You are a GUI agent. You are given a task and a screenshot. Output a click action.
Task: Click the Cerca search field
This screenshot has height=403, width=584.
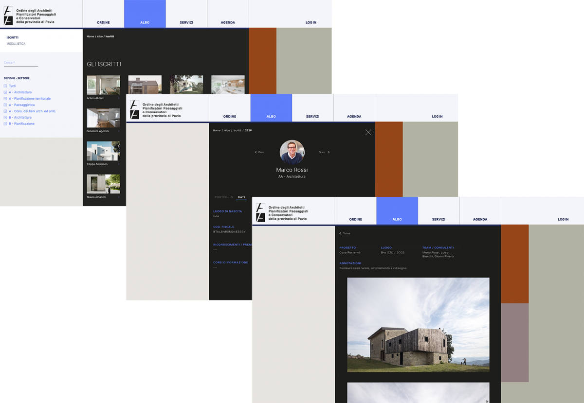(20, 63)
